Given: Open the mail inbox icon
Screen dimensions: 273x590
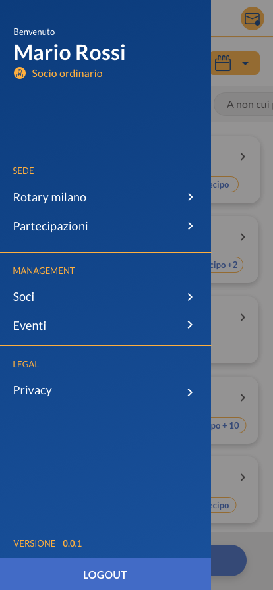Looking at the screenshot, I should [x=253, y=18].
